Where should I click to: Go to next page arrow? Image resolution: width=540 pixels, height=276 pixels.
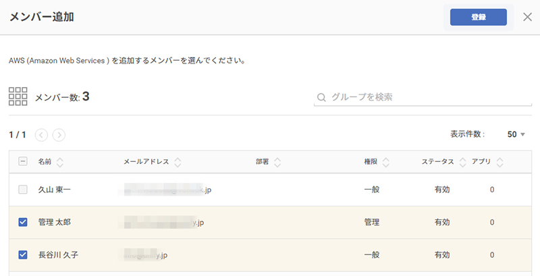coord(59,135)
